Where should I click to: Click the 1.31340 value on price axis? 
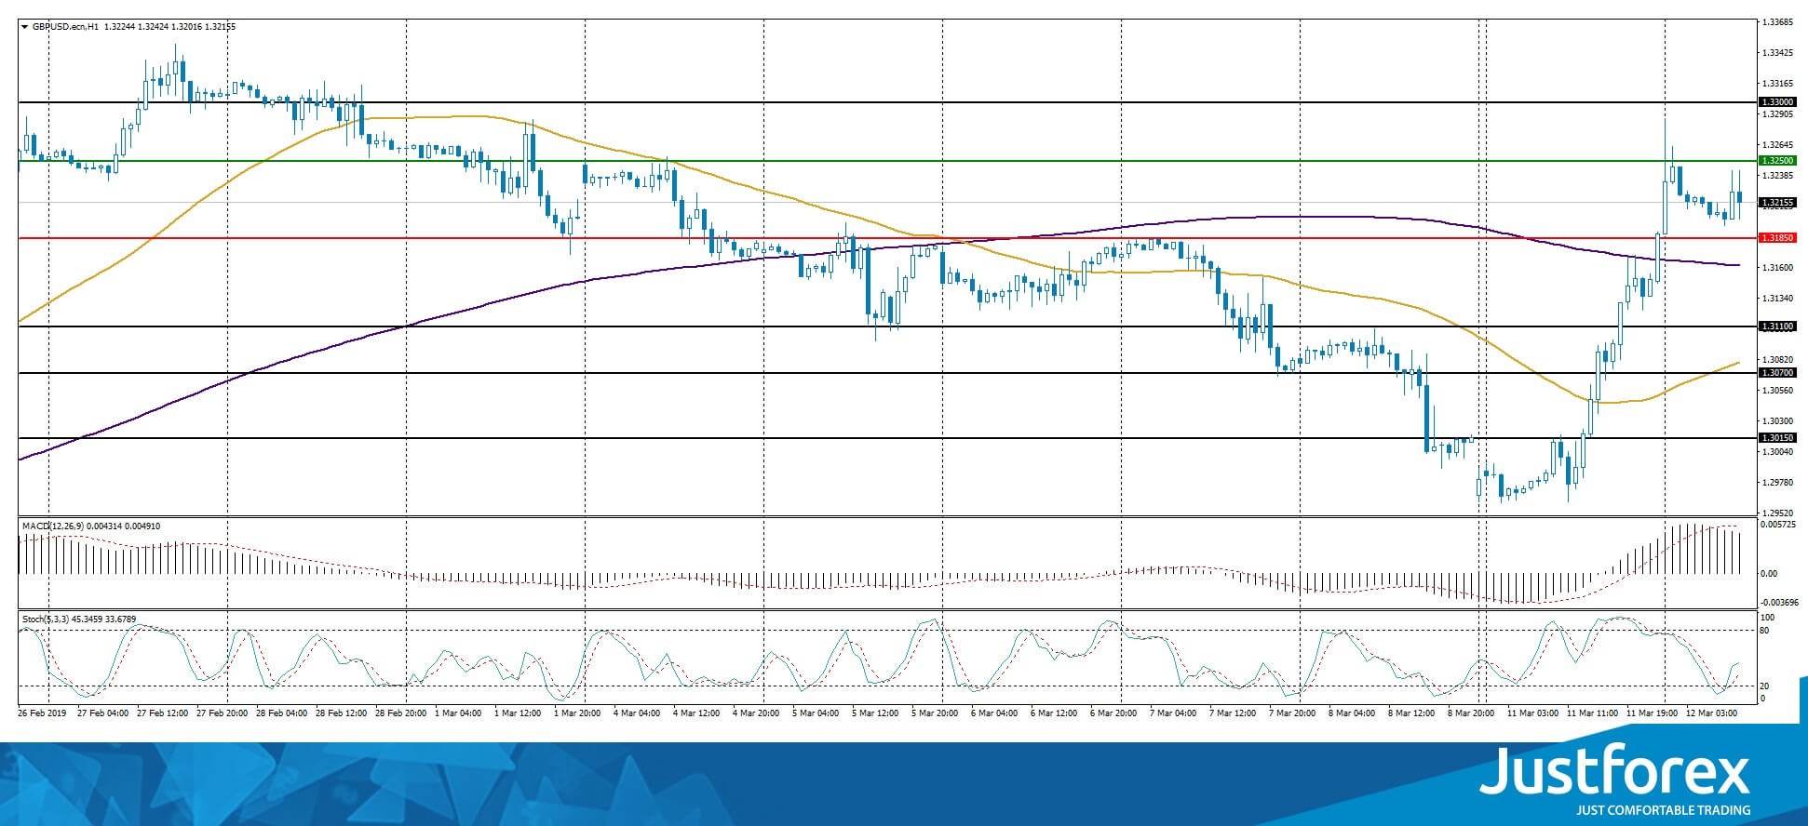1778,299
